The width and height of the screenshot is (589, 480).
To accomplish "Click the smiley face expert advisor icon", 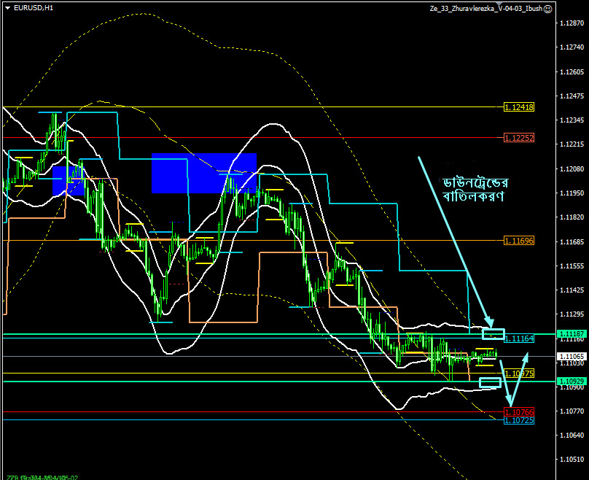I will point(548,9).
